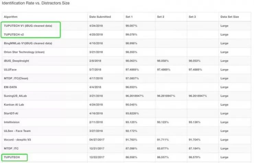
Task: Select the MTDP_ITC algorithm on 12/21/2017 row
Action: 11,149
